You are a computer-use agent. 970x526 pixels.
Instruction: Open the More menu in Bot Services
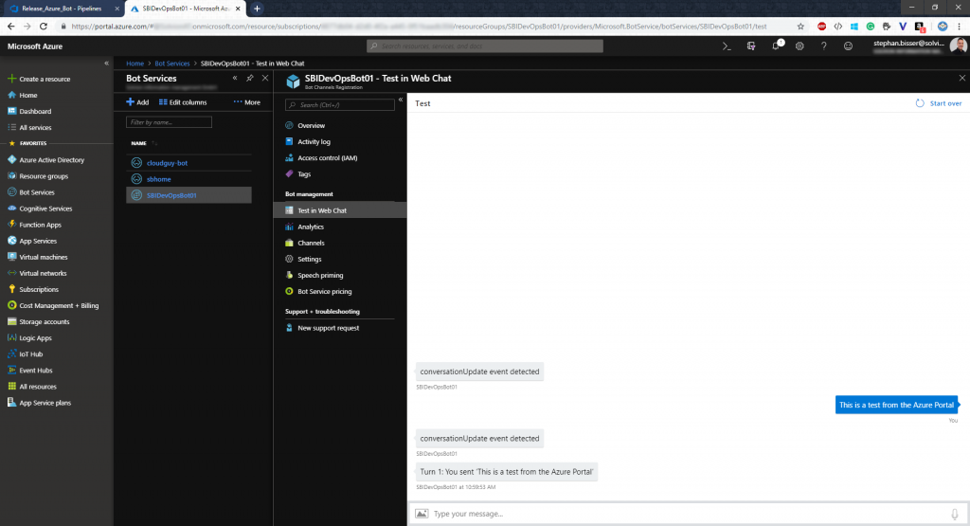[247, 102]
